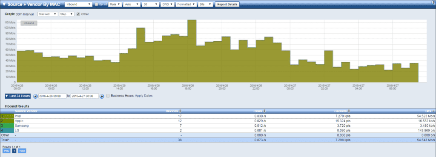Enable the By Int checkbox
This screenshot has width=436, height=157.
tap(96, 4)
